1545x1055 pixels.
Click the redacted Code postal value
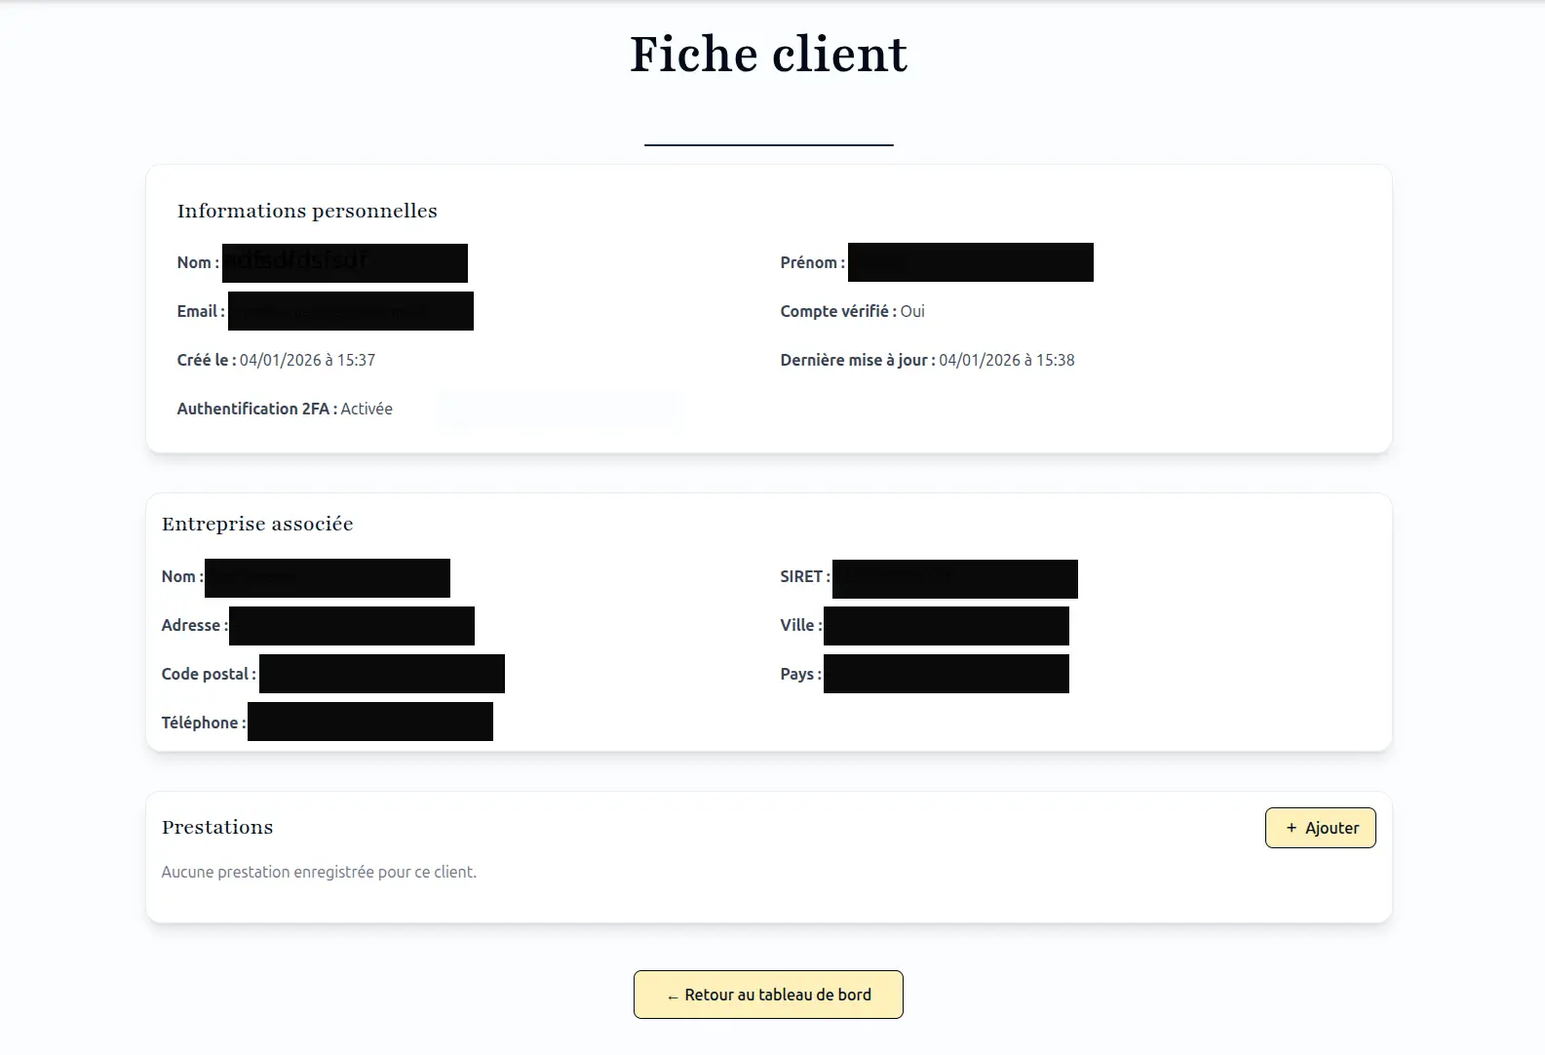[381, 674]
